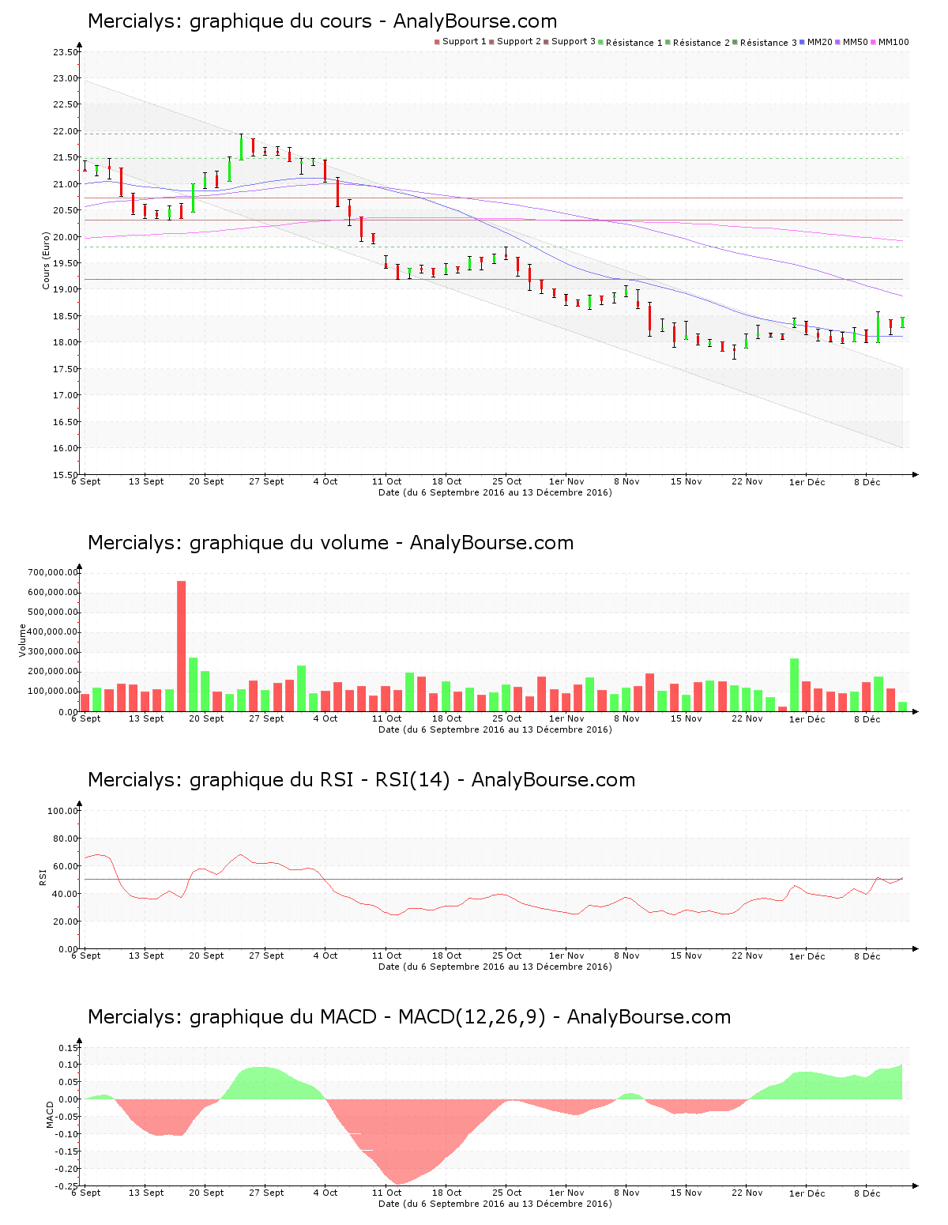Click '23.50' on the price chart axis
The height and width of the screenshot is (1225, 948).
66,52
